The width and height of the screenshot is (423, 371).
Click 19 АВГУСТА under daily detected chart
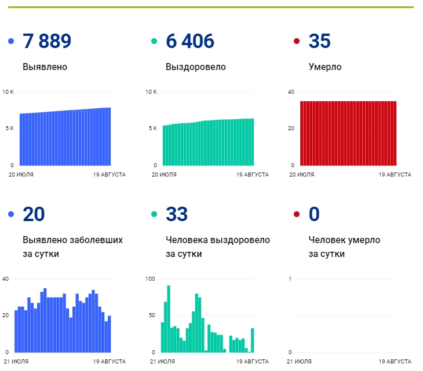click(x=110, y=362)
